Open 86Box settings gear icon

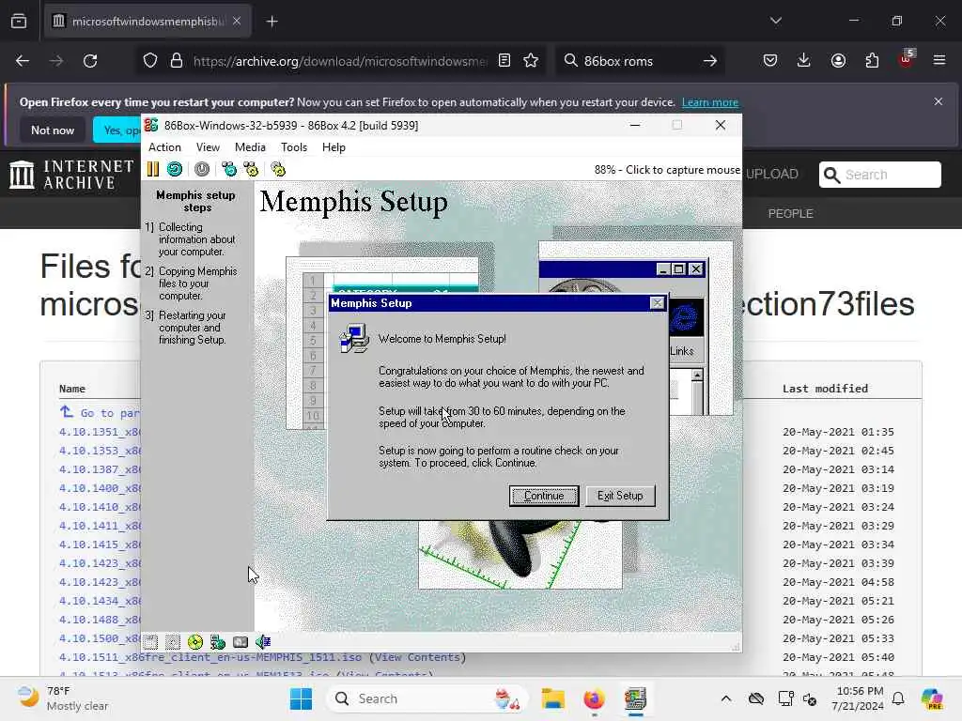[278, 169]
